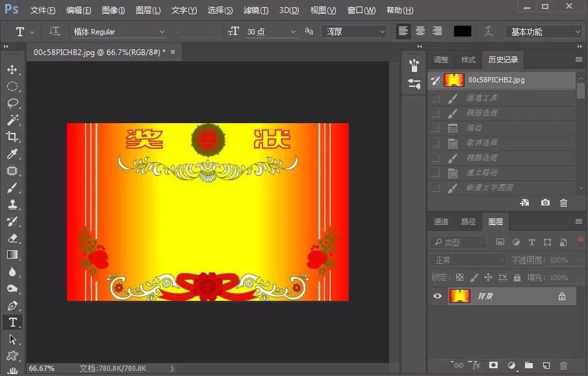Viewport: 588px width, 376px height.
Task: Toggle history state box beside 描边
Action: (x=435, y=128)
